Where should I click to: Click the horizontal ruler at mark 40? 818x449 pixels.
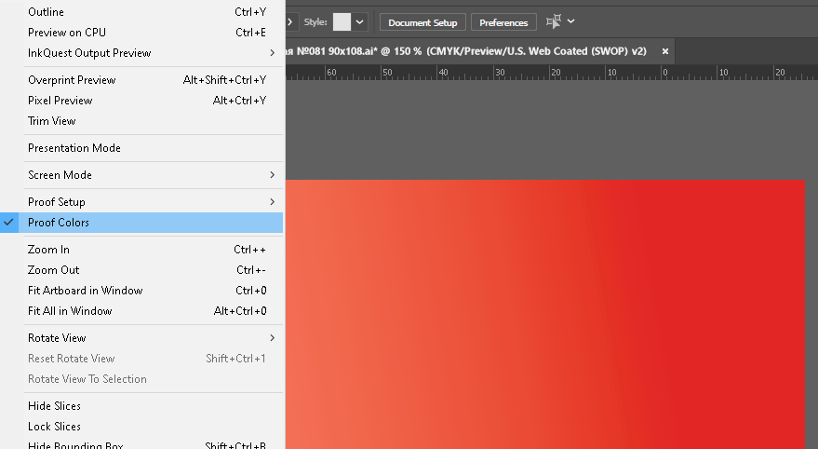[443, 73]
